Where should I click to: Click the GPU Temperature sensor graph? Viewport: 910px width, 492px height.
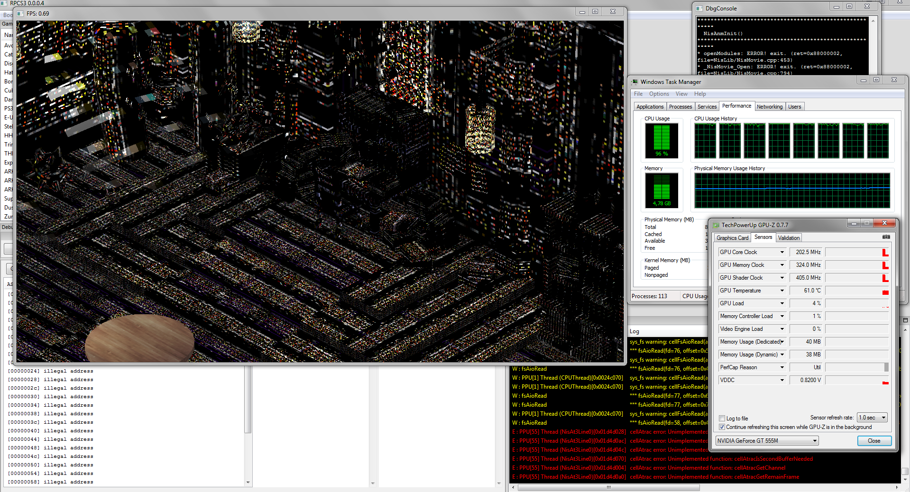click(857, 291)
